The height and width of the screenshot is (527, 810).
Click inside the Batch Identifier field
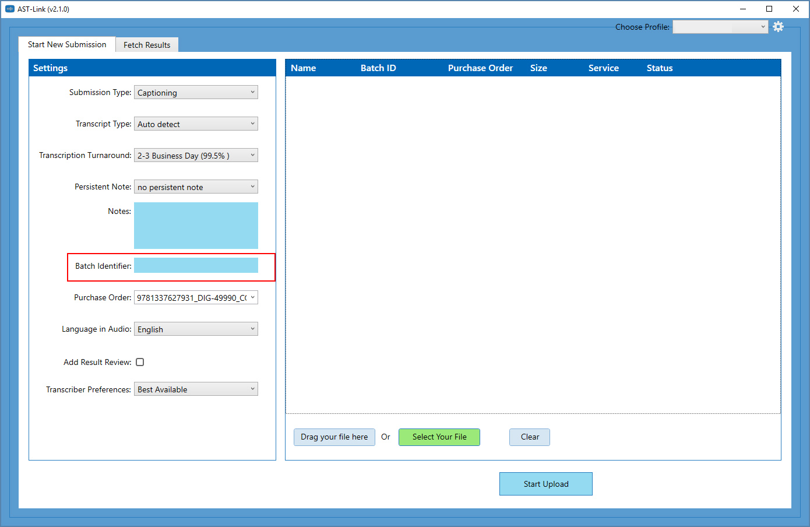pyautogui.click(x=196, y=265)
